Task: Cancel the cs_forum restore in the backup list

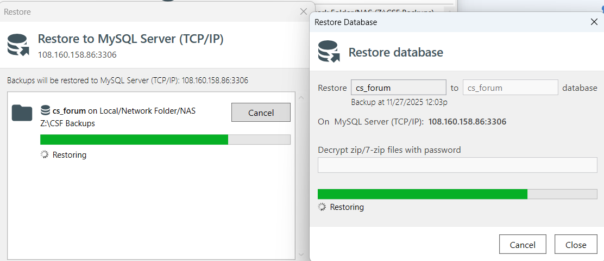Action: point(261,113)
